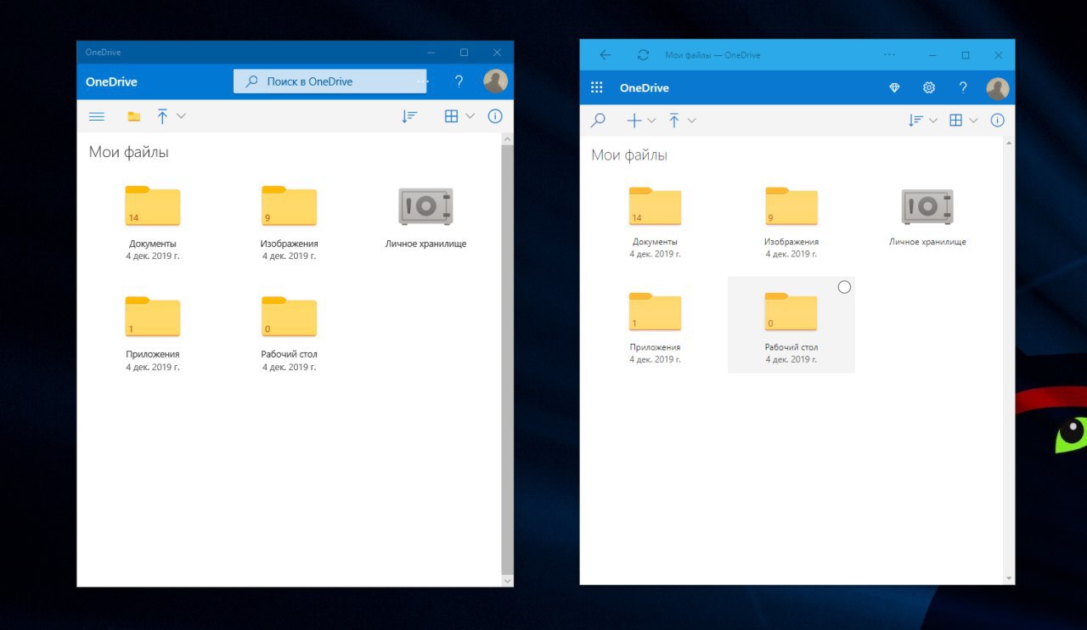
Task: Click the scrollbar down arrow in left window
Action: click(x=508, y=581)
